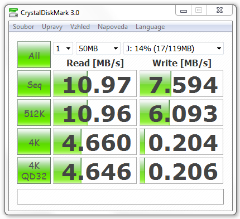
Task: Open the Napoveda menu
Action: [x=113, y=27]
